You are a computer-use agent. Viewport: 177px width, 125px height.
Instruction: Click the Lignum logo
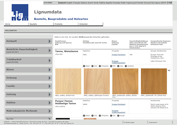coord(20,12)
